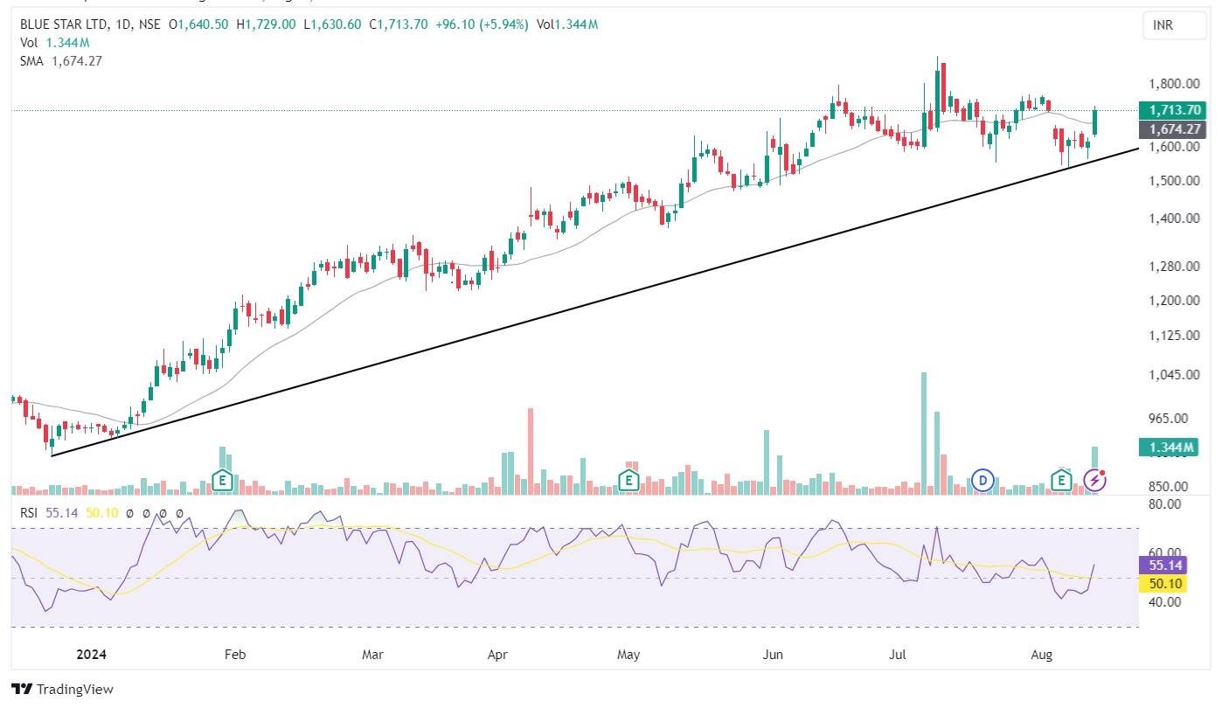Click the earnings E marker near August

click(x=1061, y=480)
